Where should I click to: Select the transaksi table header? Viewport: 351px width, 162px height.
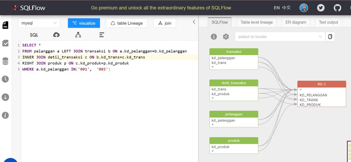[234, 52]
